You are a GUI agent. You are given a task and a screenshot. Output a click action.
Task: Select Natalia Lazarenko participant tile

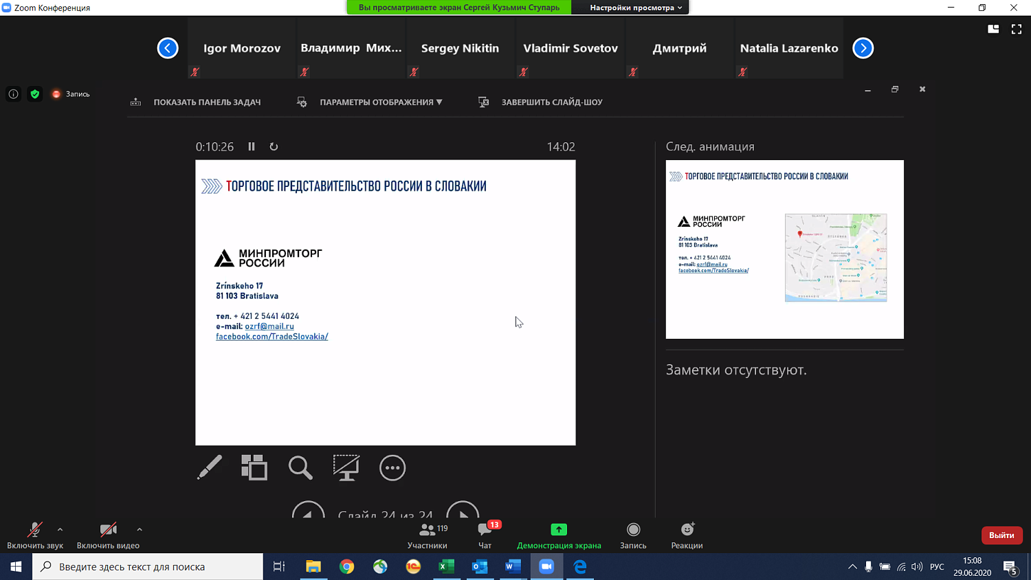[789, 48]
